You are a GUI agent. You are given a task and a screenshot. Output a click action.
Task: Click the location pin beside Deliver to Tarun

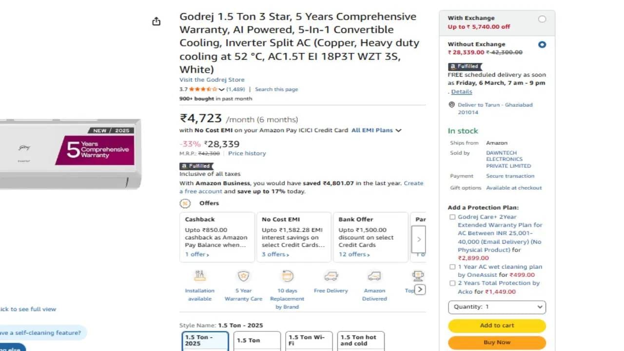click(451, 104)
